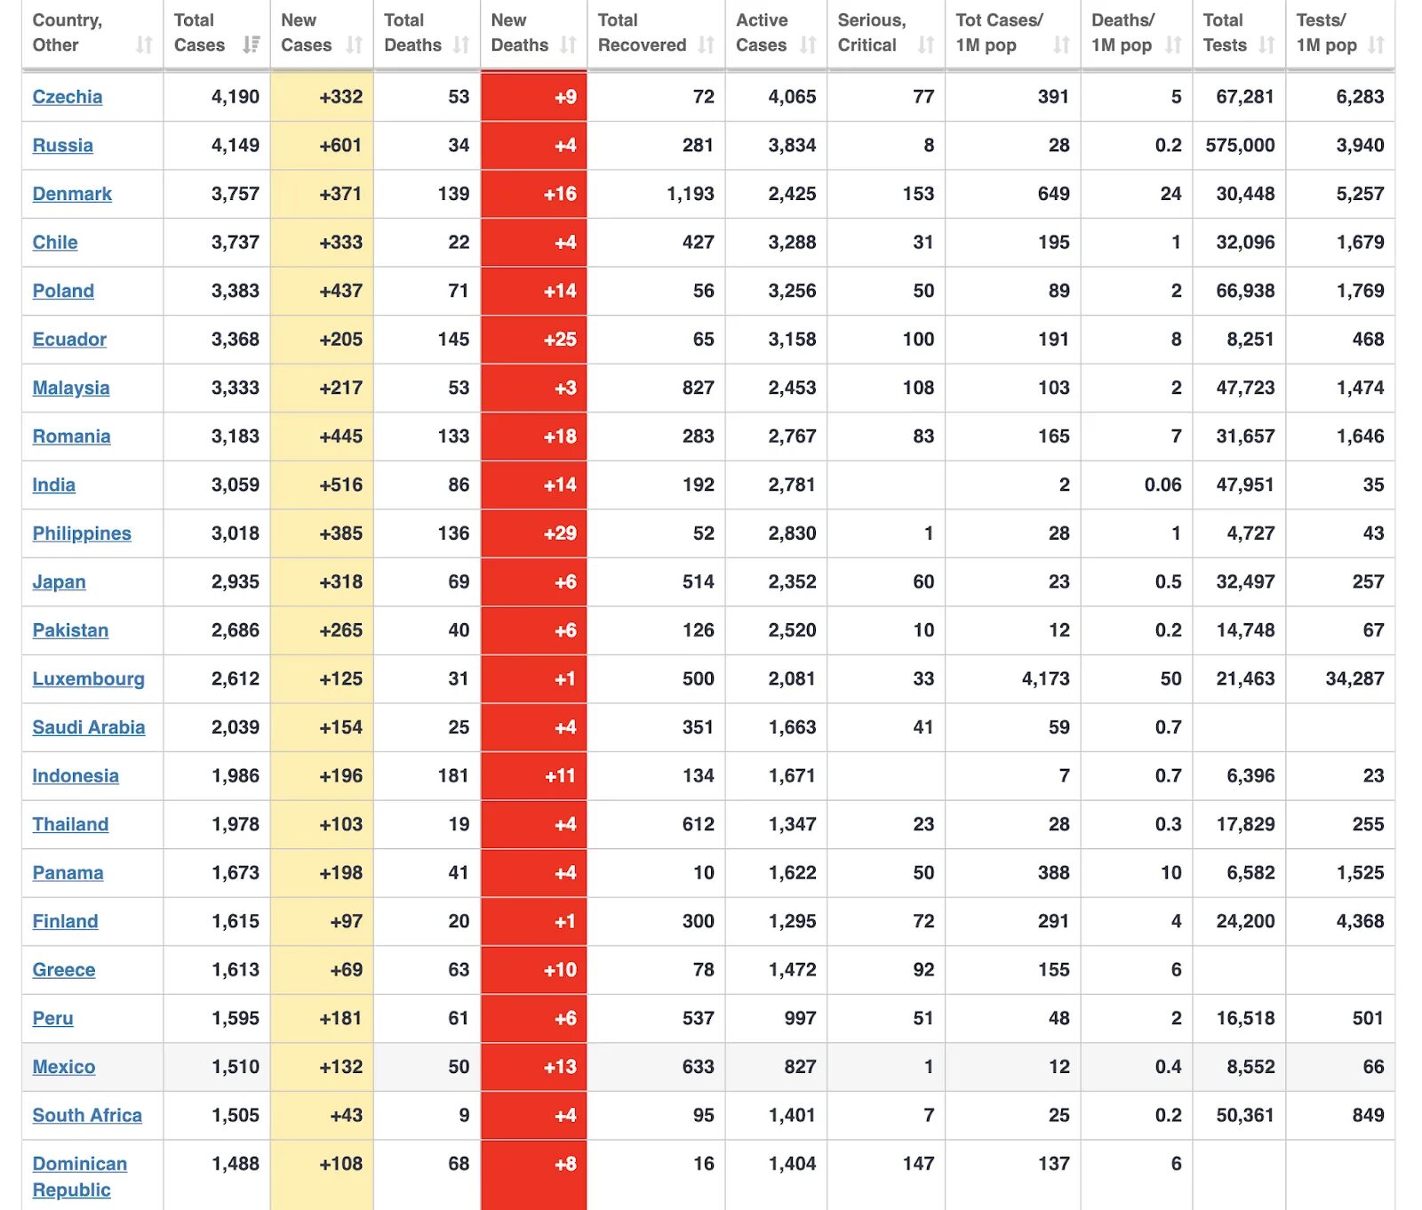Click New Deaths sort arrow icon
1422x1210 pixels.
click(569, 45)
